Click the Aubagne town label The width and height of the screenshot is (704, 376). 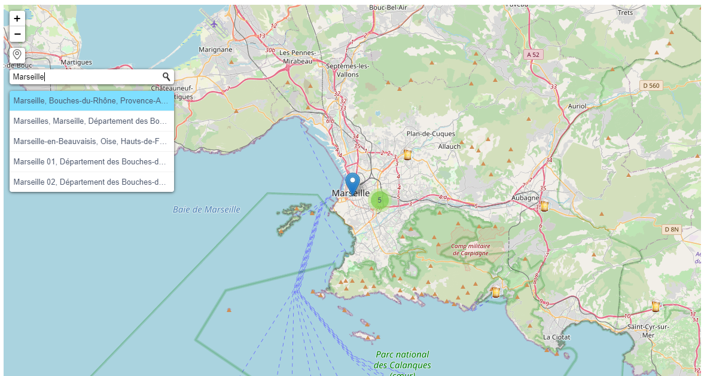pos(525,197)
